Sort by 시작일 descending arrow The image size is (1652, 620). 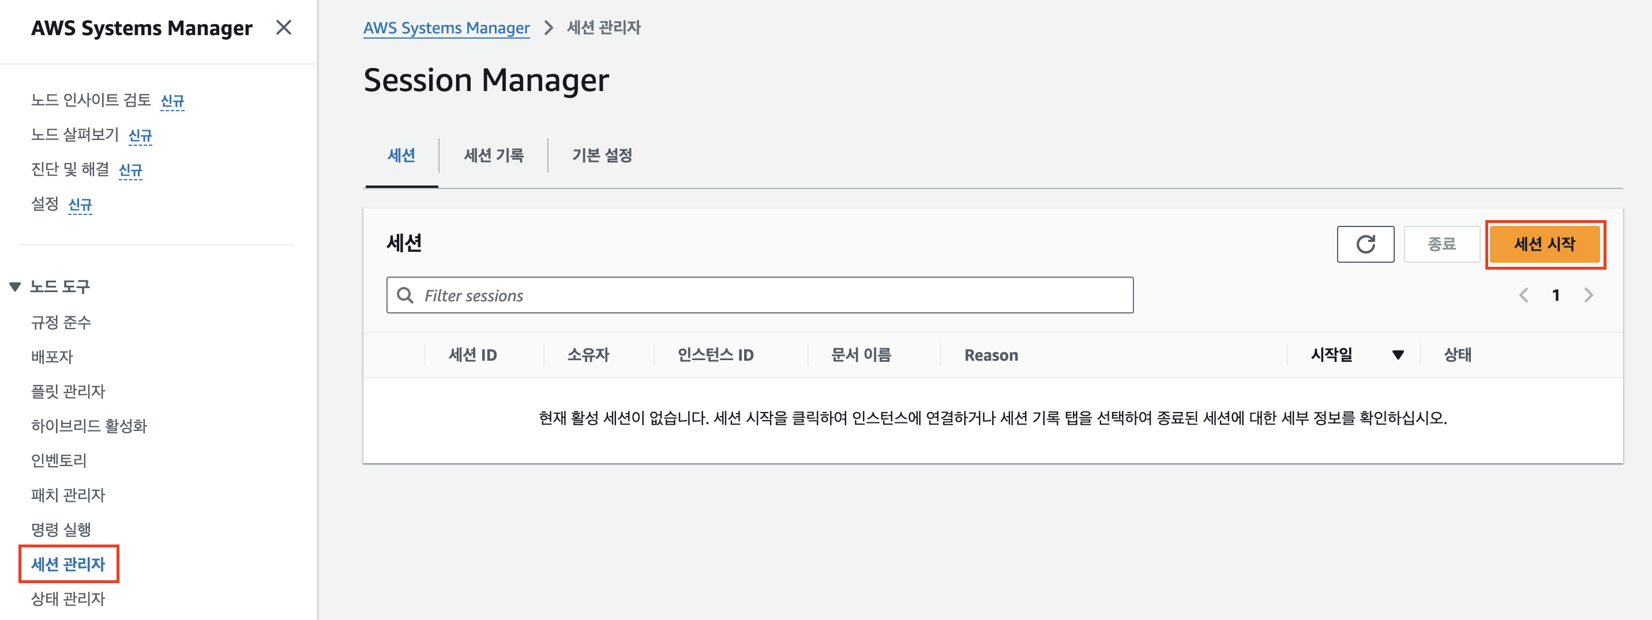1398,355
